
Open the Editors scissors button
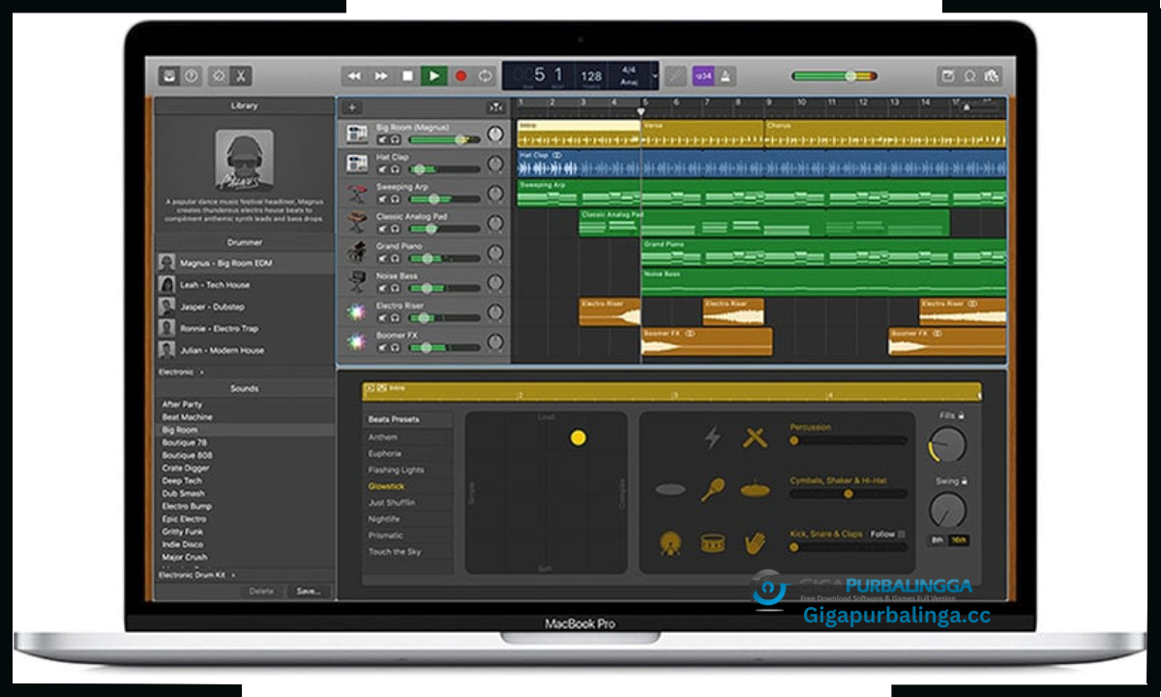tap(241, 76)
